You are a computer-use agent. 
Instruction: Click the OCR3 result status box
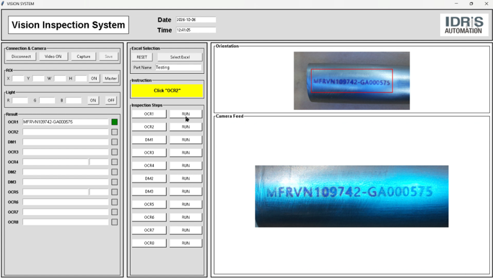(x=115, y=152)
